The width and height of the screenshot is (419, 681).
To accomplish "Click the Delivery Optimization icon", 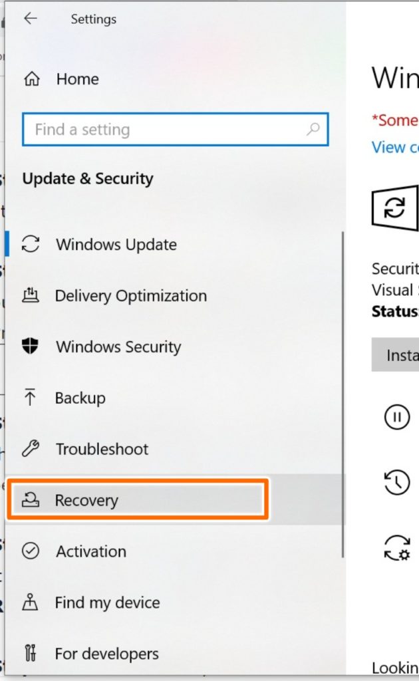I will 31,295.
